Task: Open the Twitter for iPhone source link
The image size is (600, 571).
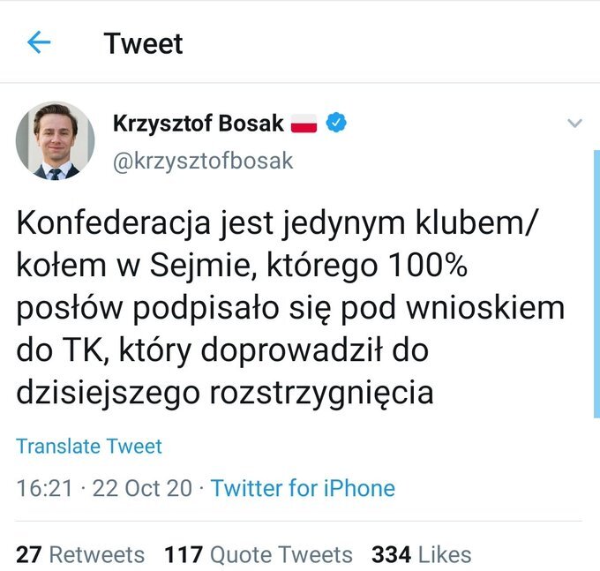Action: 303,487
